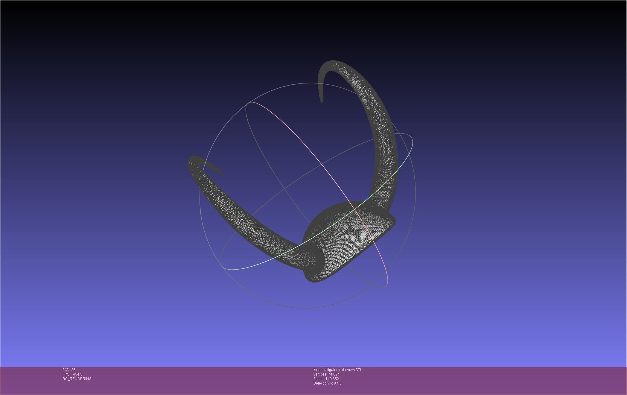
Task: Click the Selection: v: 0 f: 0 text
Action: pos(327,383)
